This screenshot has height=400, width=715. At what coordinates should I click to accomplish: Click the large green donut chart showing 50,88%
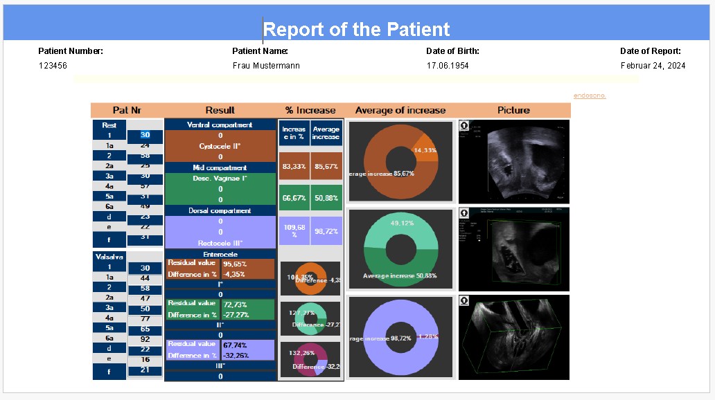pos(400,249)
